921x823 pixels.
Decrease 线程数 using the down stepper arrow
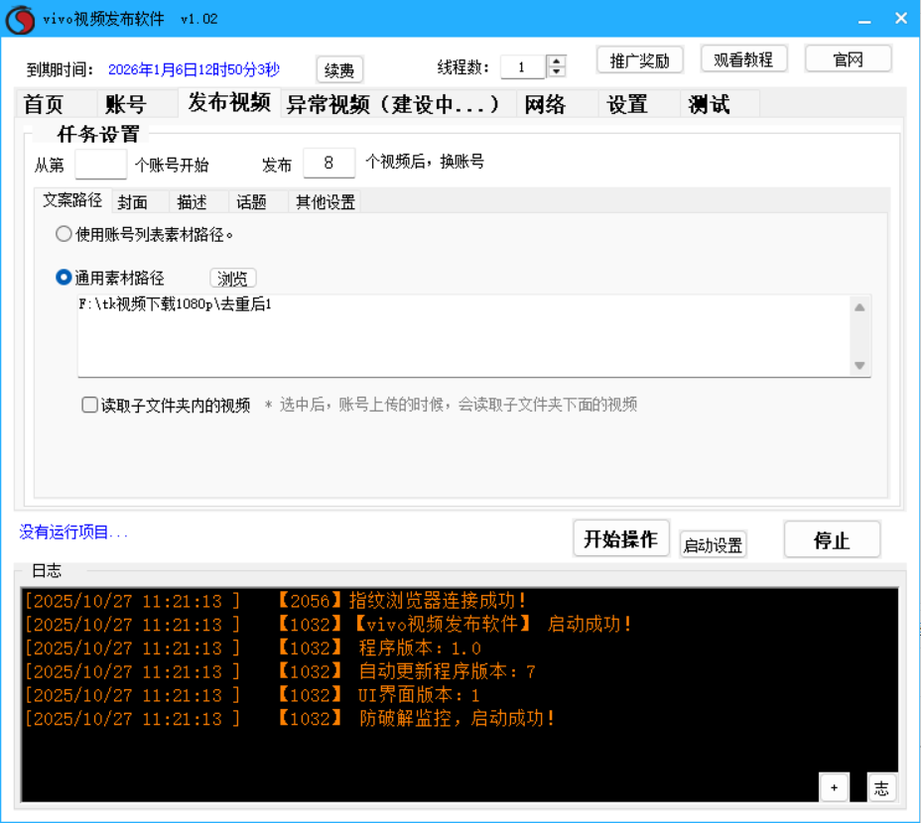point(556,69)
